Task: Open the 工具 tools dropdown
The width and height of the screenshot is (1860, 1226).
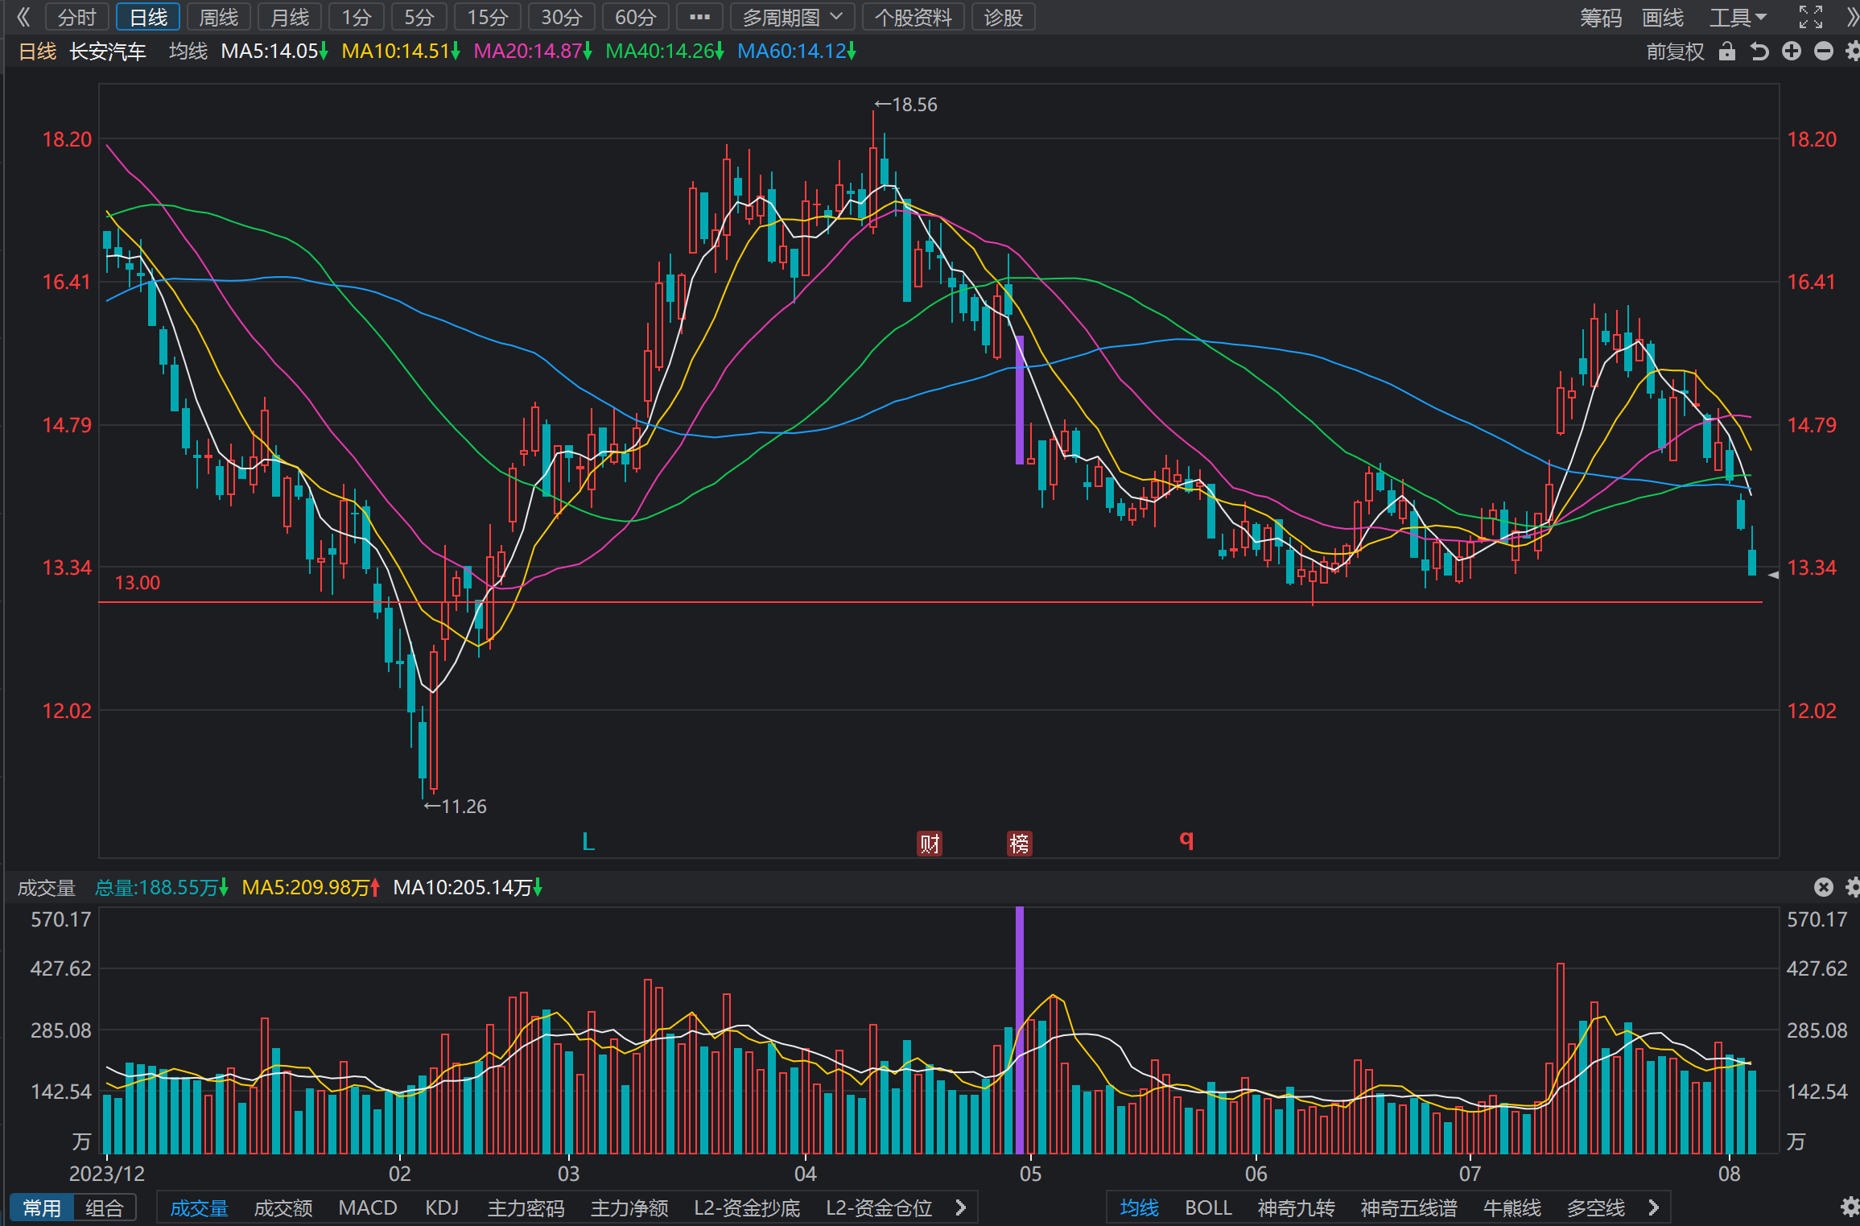Action: [1738, 17]
